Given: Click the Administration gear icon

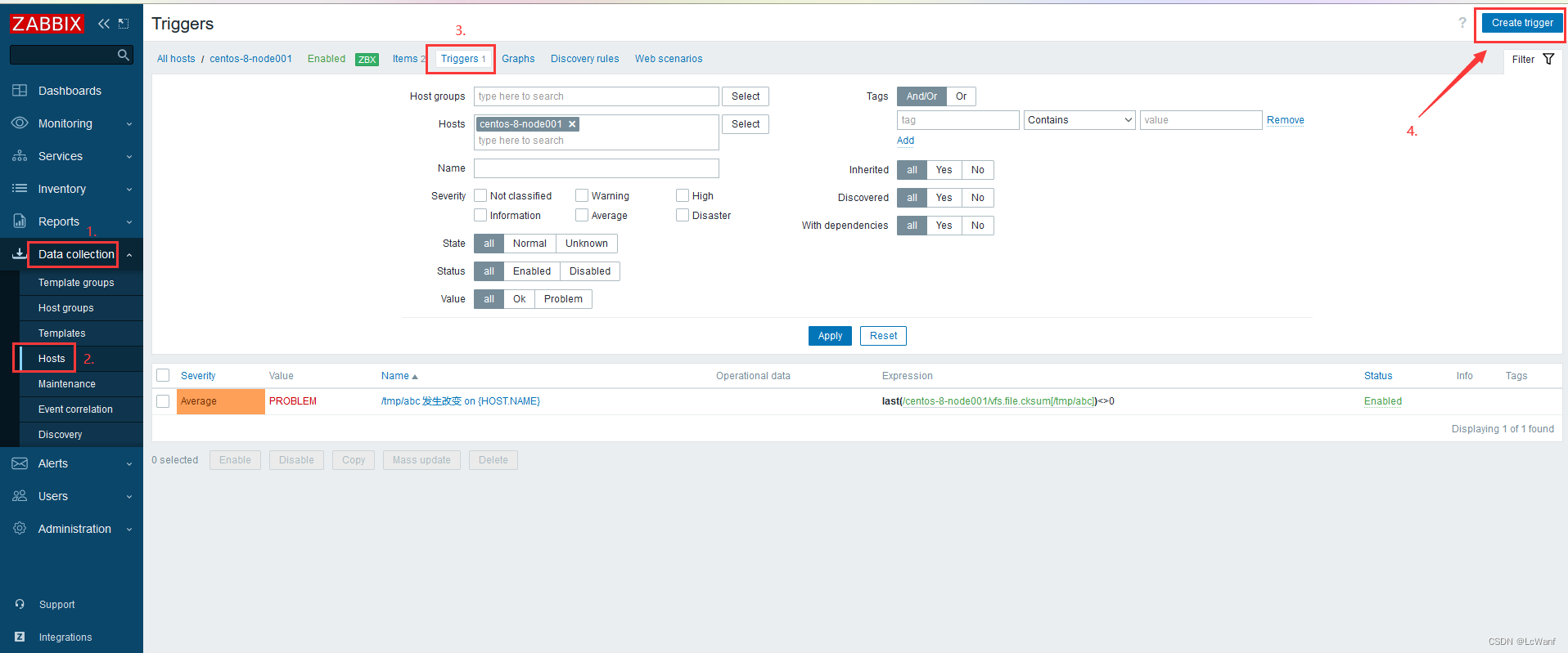Looking at the screenshot, I should [20, 529].
